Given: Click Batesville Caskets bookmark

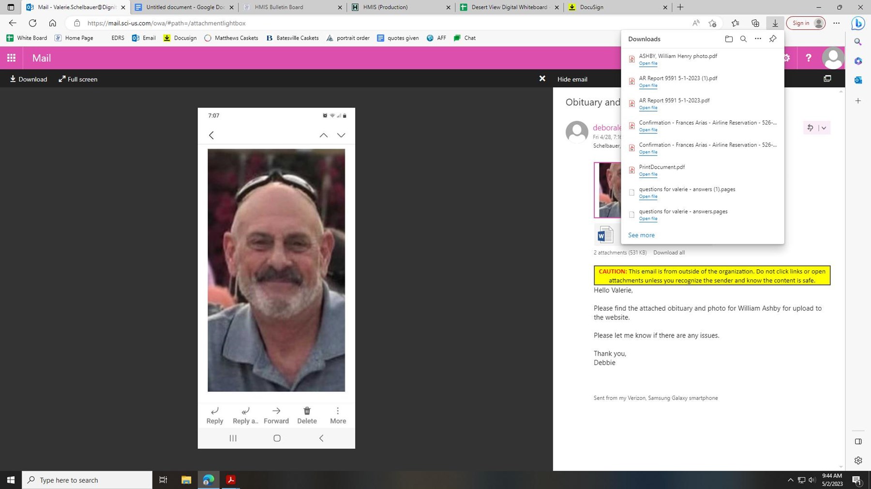Looking at the screenshot, I should click(292, 38).
